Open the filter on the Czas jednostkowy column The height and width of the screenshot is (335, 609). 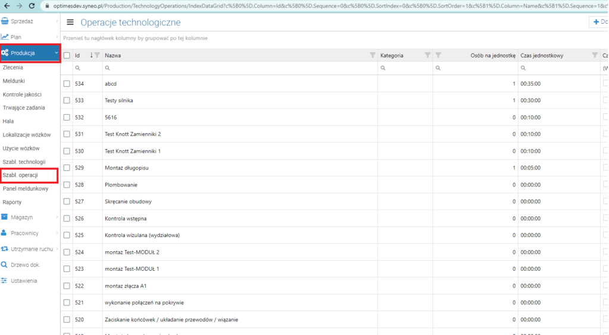595,55
